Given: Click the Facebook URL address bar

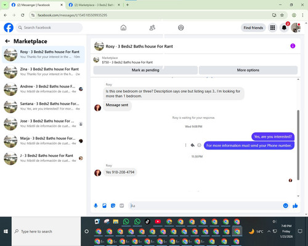Looking at the screenshot, I should pos(152,15).
